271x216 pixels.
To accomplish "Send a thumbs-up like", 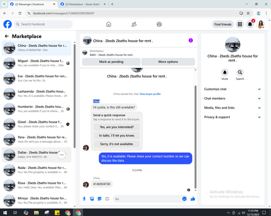I will [x=193, y=199].
